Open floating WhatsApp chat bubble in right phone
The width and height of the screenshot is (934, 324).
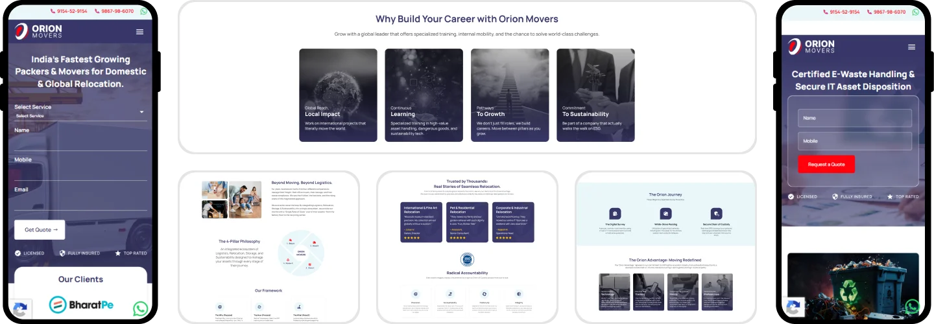[x=913, y=306]
